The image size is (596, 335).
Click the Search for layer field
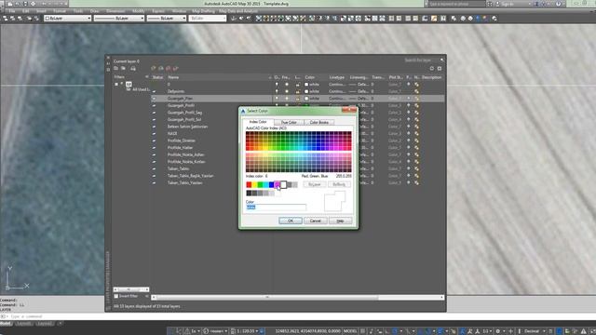click(421, 60)
